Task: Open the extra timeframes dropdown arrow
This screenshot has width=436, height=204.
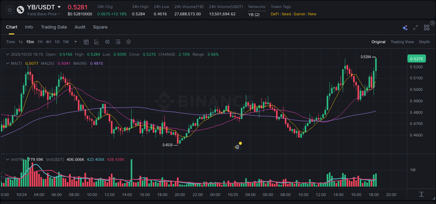Action: tap(75, 42)
